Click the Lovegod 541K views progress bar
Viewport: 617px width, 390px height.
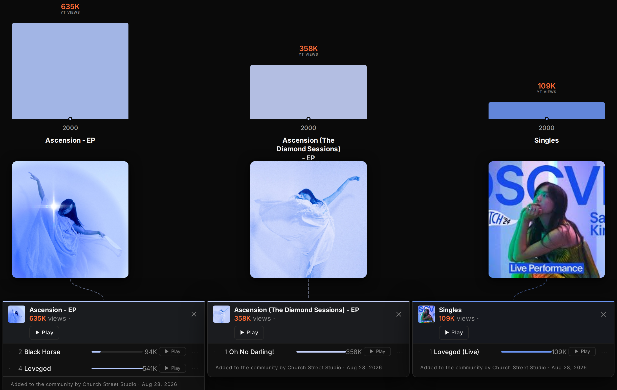click(117, 369)
